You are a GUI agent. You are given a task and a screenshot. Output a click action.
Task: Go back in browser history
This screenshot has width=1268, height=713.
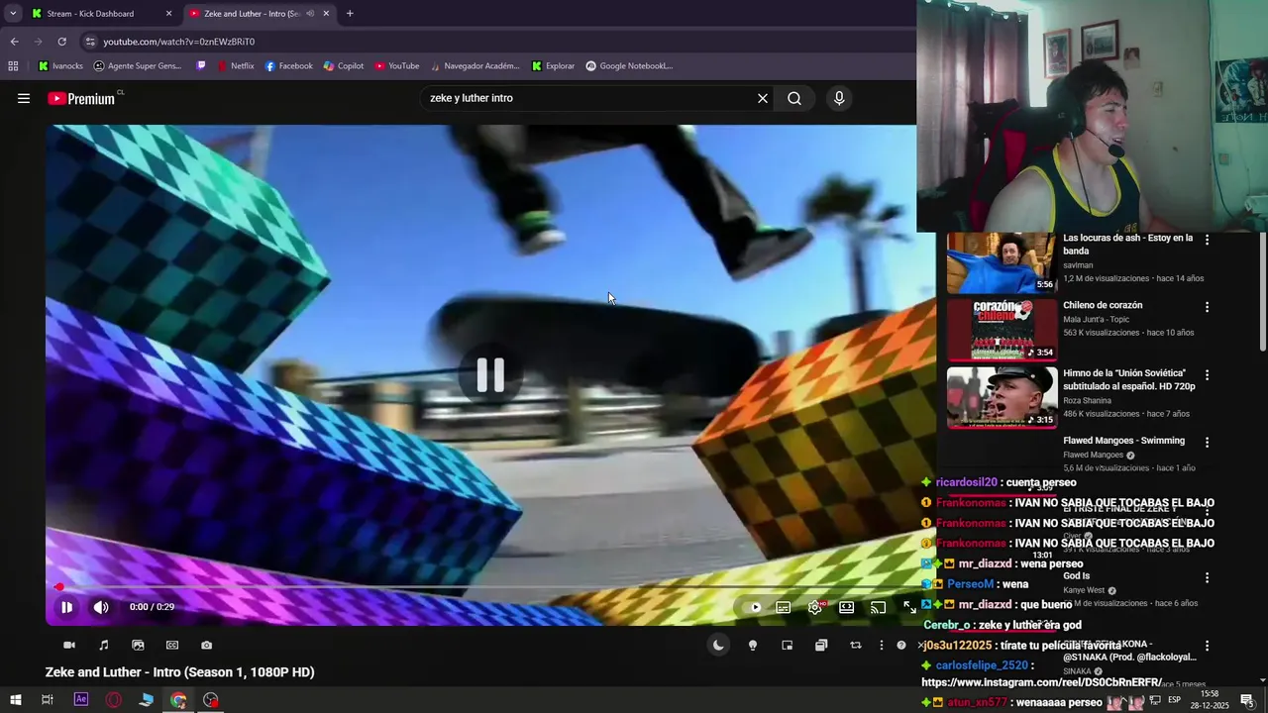click(x=14, y=42)
